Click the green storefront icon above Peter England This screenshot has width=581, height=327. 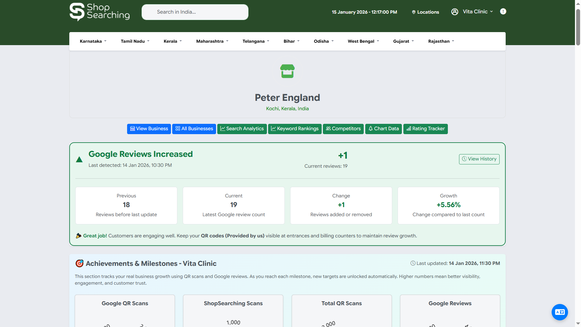click(x=287, y=71)
